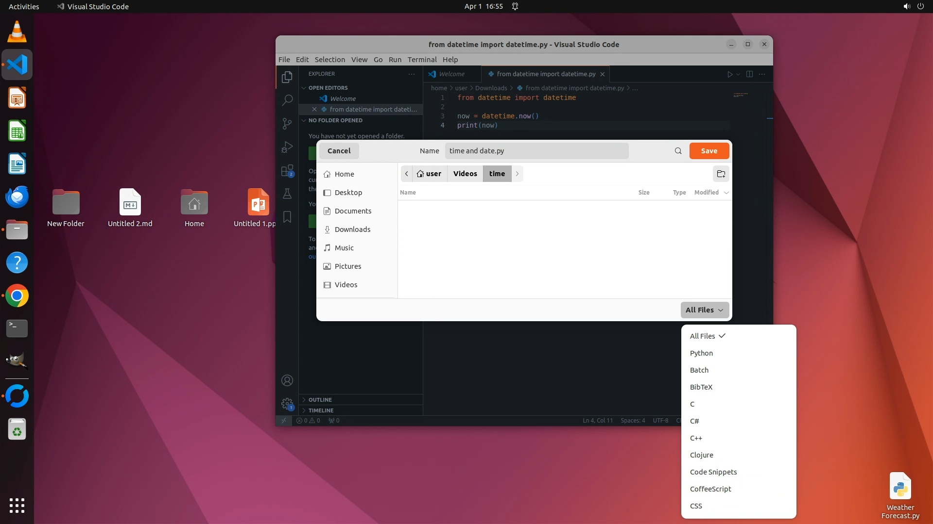Open Manage gear icon in activity bar
The image size is (933, 524).
[287, 404]
